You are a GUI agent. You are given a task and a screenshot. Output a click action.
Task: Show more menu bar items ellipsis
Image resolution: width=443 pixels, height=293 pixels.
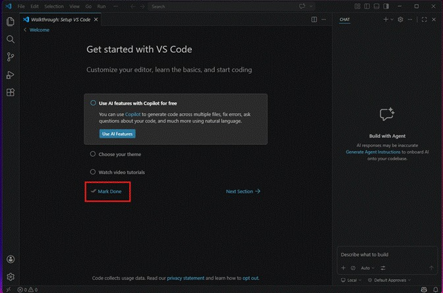115,6
